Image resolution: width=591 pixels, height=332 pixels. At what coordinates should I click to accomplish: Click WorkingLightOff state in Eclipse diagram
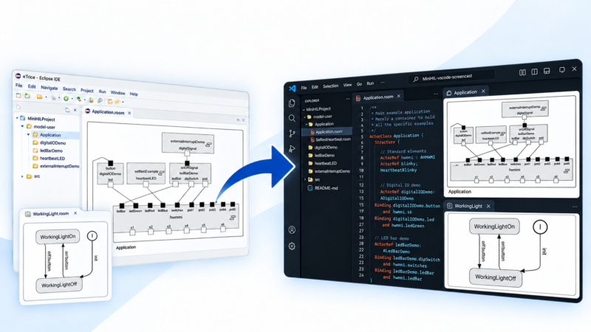pyautogui.click(x=59, y=285)
